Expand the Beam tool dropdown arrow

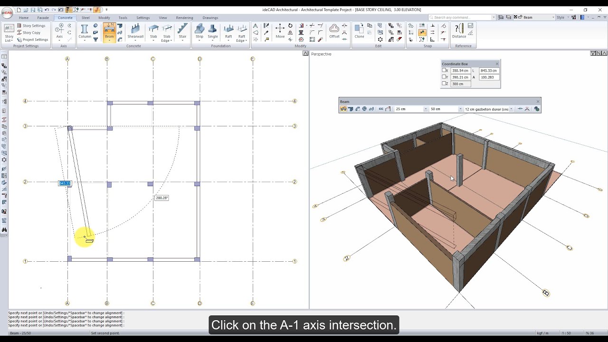(x=109, y=40)
